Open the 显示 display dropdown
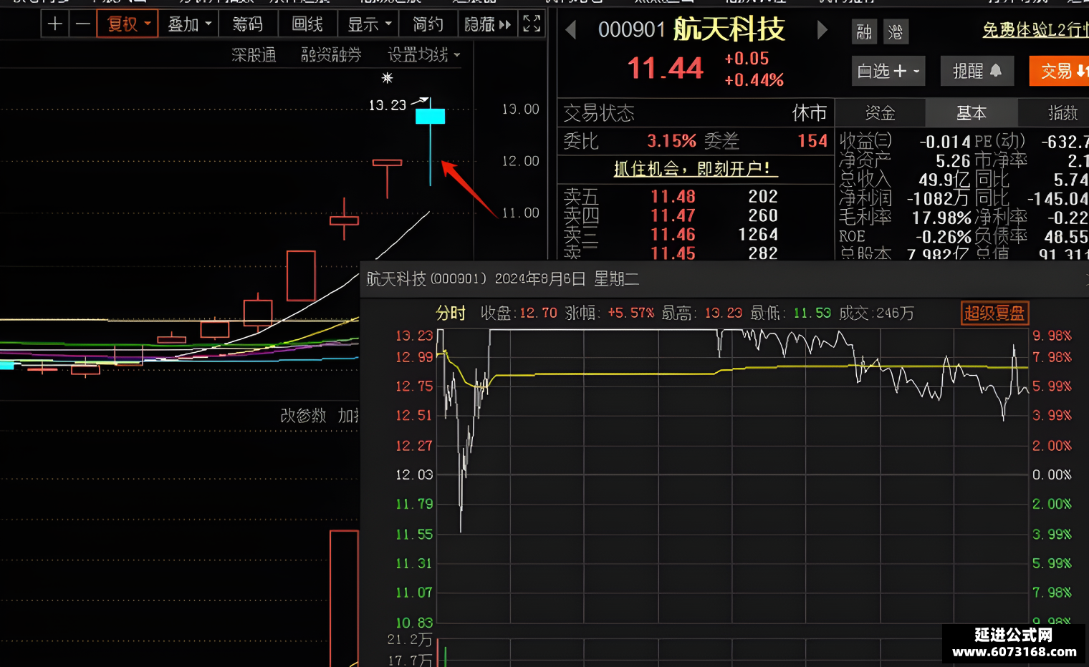Viewport: 1089px width, 667px height. (369, 24)
